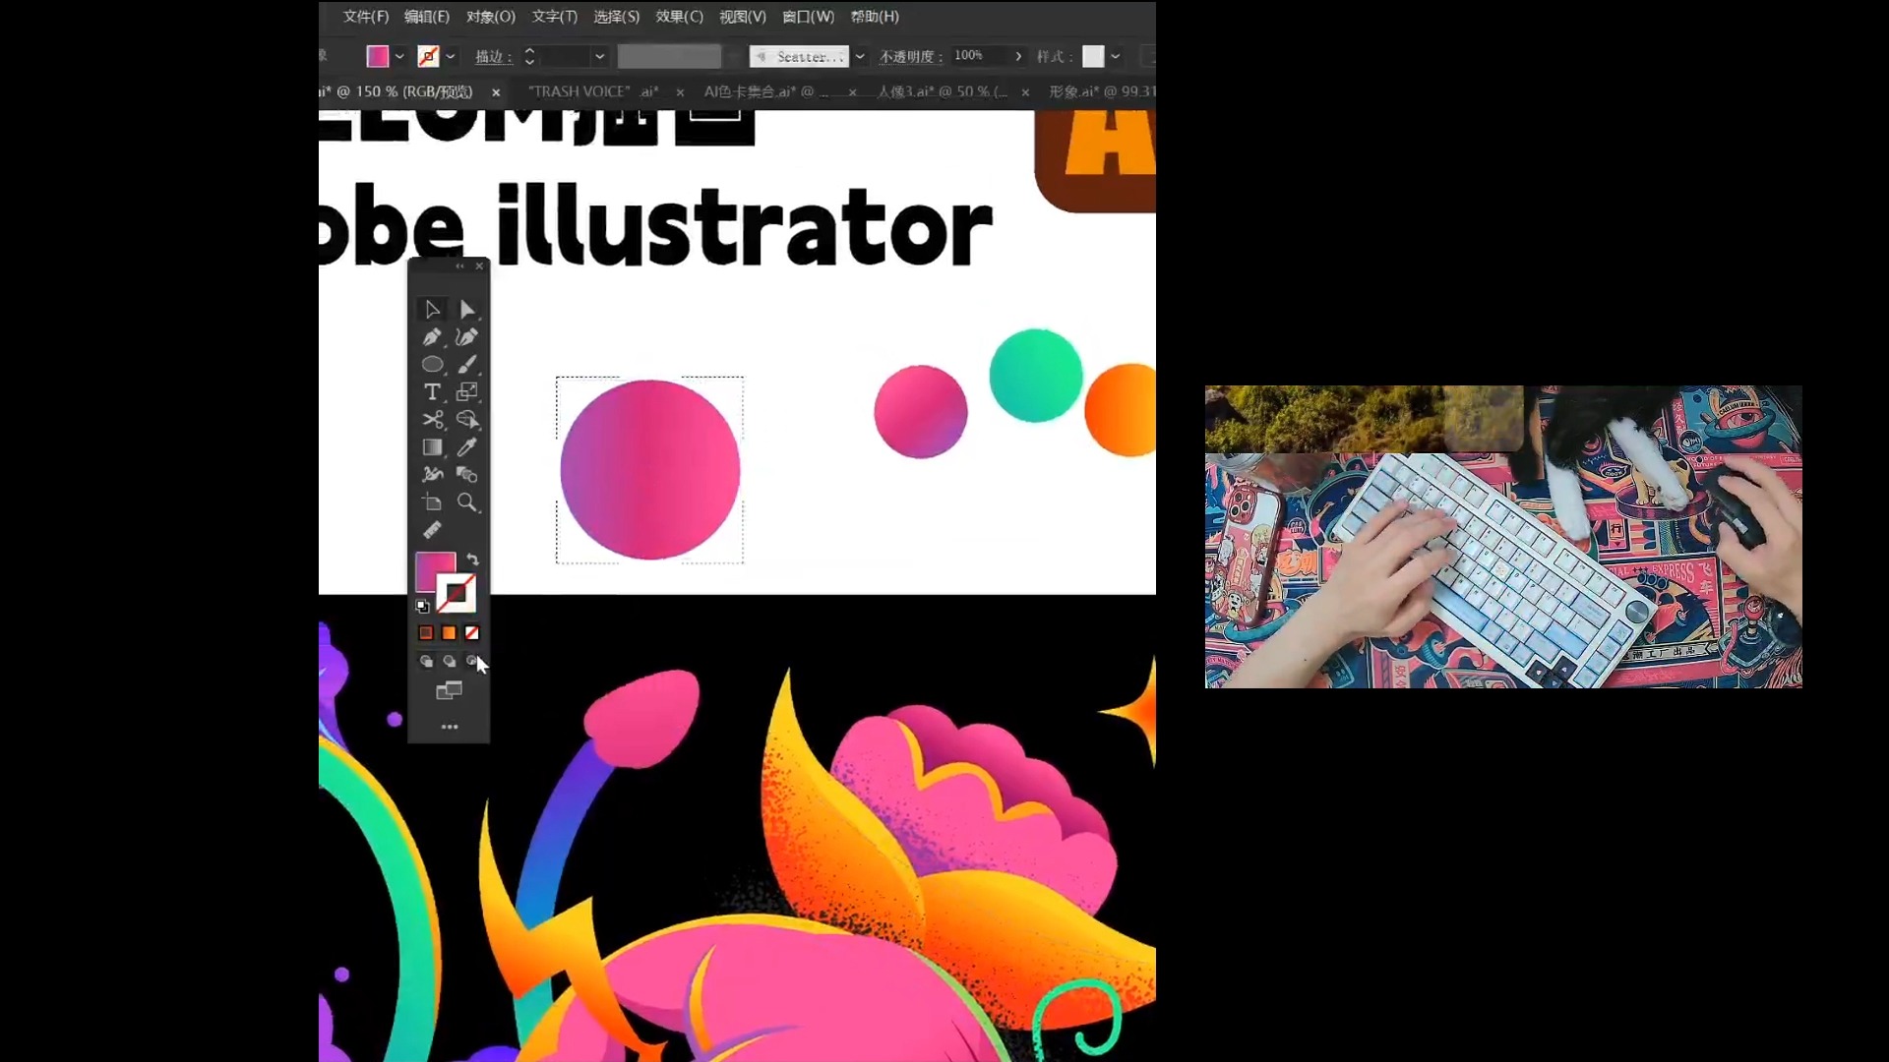The width and height of the screenshot is (1889, 1062).
Task: Click the variable width profile box
Action: click(x=669, y=57)
